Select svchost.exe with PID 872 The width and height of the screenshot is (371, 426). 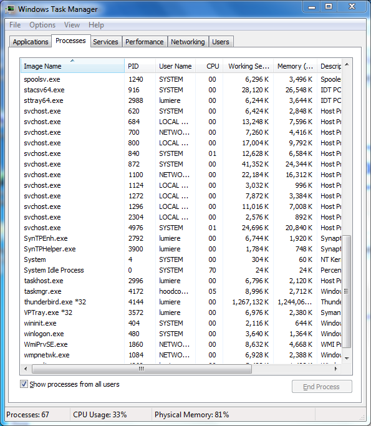[x=181, y=164]
